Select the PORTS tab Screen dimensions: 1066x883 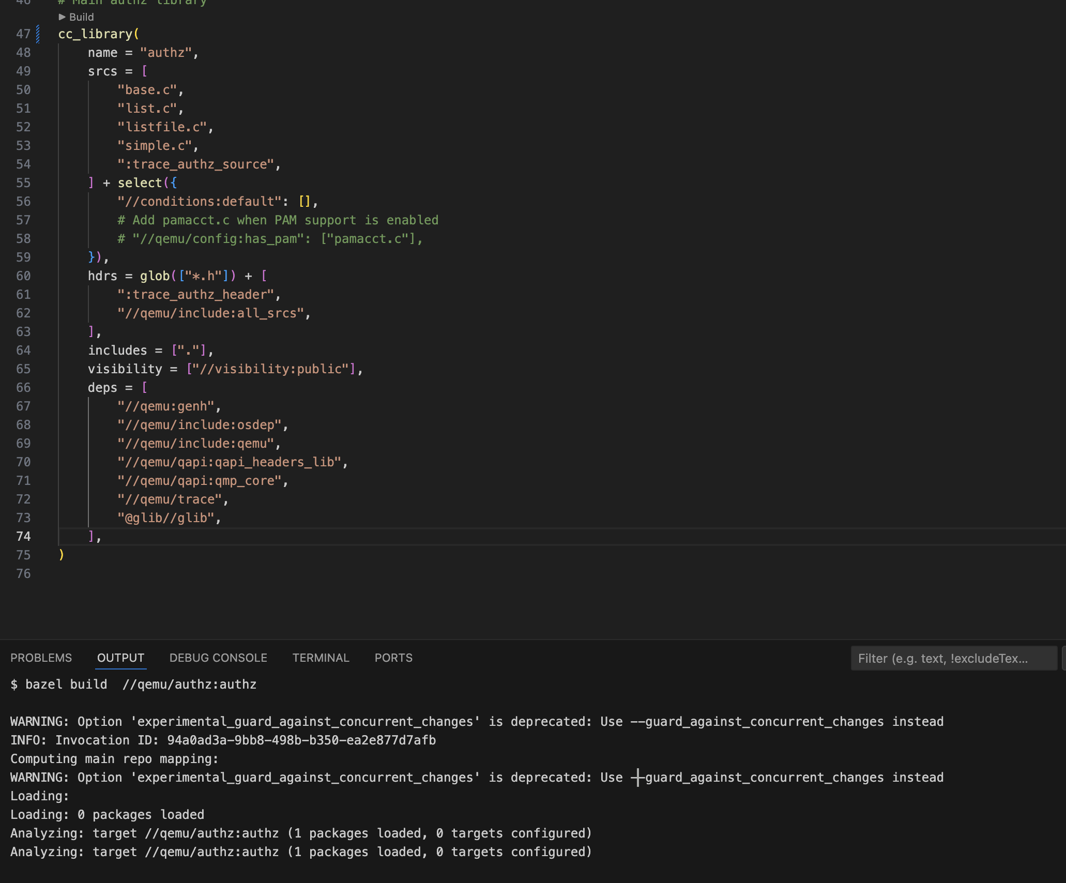tap(393, 658)
